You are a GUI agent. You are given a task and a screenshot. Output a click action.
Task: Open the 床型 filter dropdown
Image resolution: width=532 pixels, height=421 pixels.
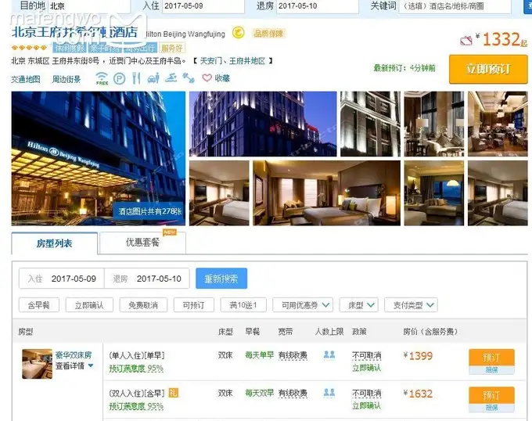coord(358,305)
